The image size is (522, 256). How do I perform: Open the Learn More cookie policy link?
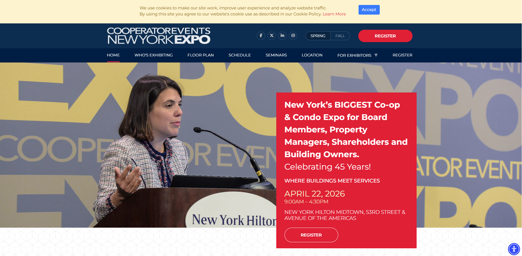click(334, 14)
